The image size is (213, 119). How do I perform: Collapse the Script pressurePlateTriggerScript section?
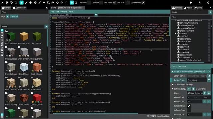[172, 71]
